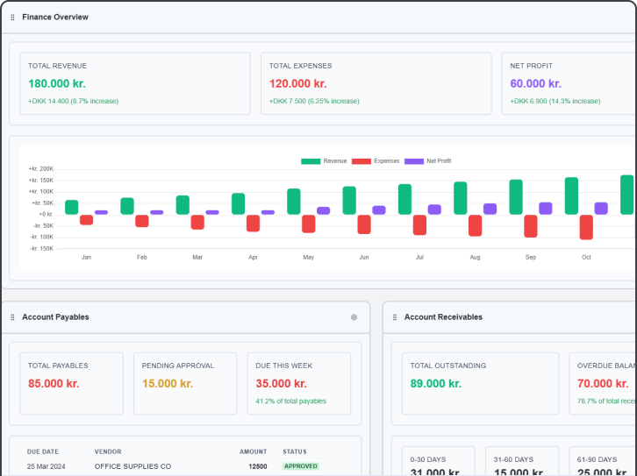
Task: Click the green Revenue legend color swatch
Action: click(311, 161)
